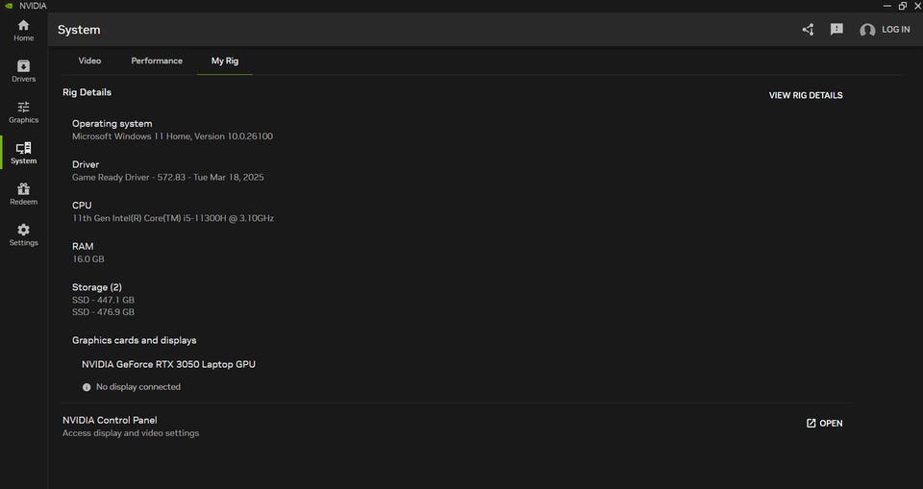Screen dimensions: 923x489
Task: Click the Rig Details heading
Action: tap(87, 92)
